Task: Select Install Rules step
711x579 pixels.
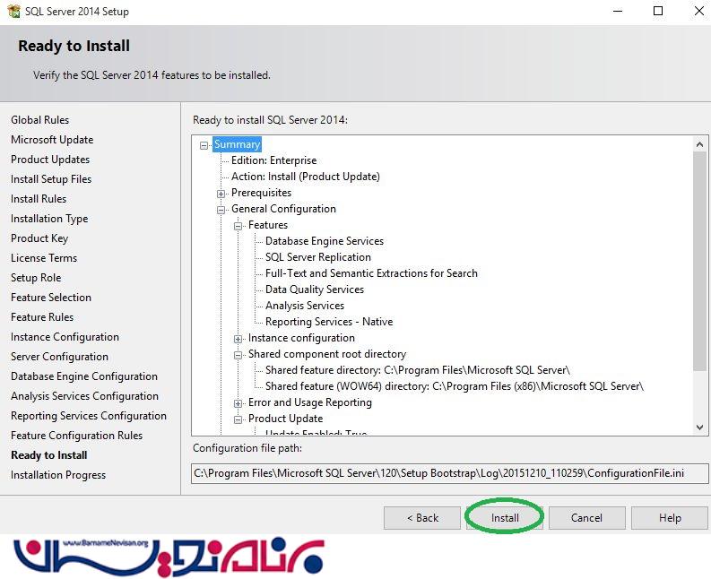Action: click(x=39, y=199)
